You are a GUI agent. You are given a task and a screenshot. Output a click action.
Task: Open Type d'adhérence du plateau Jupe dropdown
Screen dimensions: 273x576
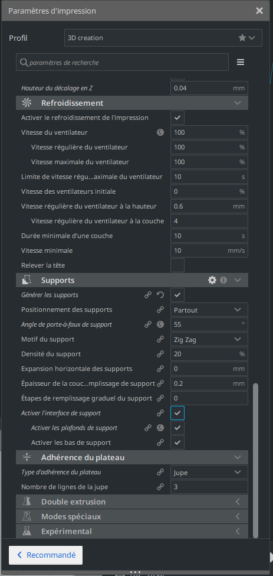click(x=209, y=473)
